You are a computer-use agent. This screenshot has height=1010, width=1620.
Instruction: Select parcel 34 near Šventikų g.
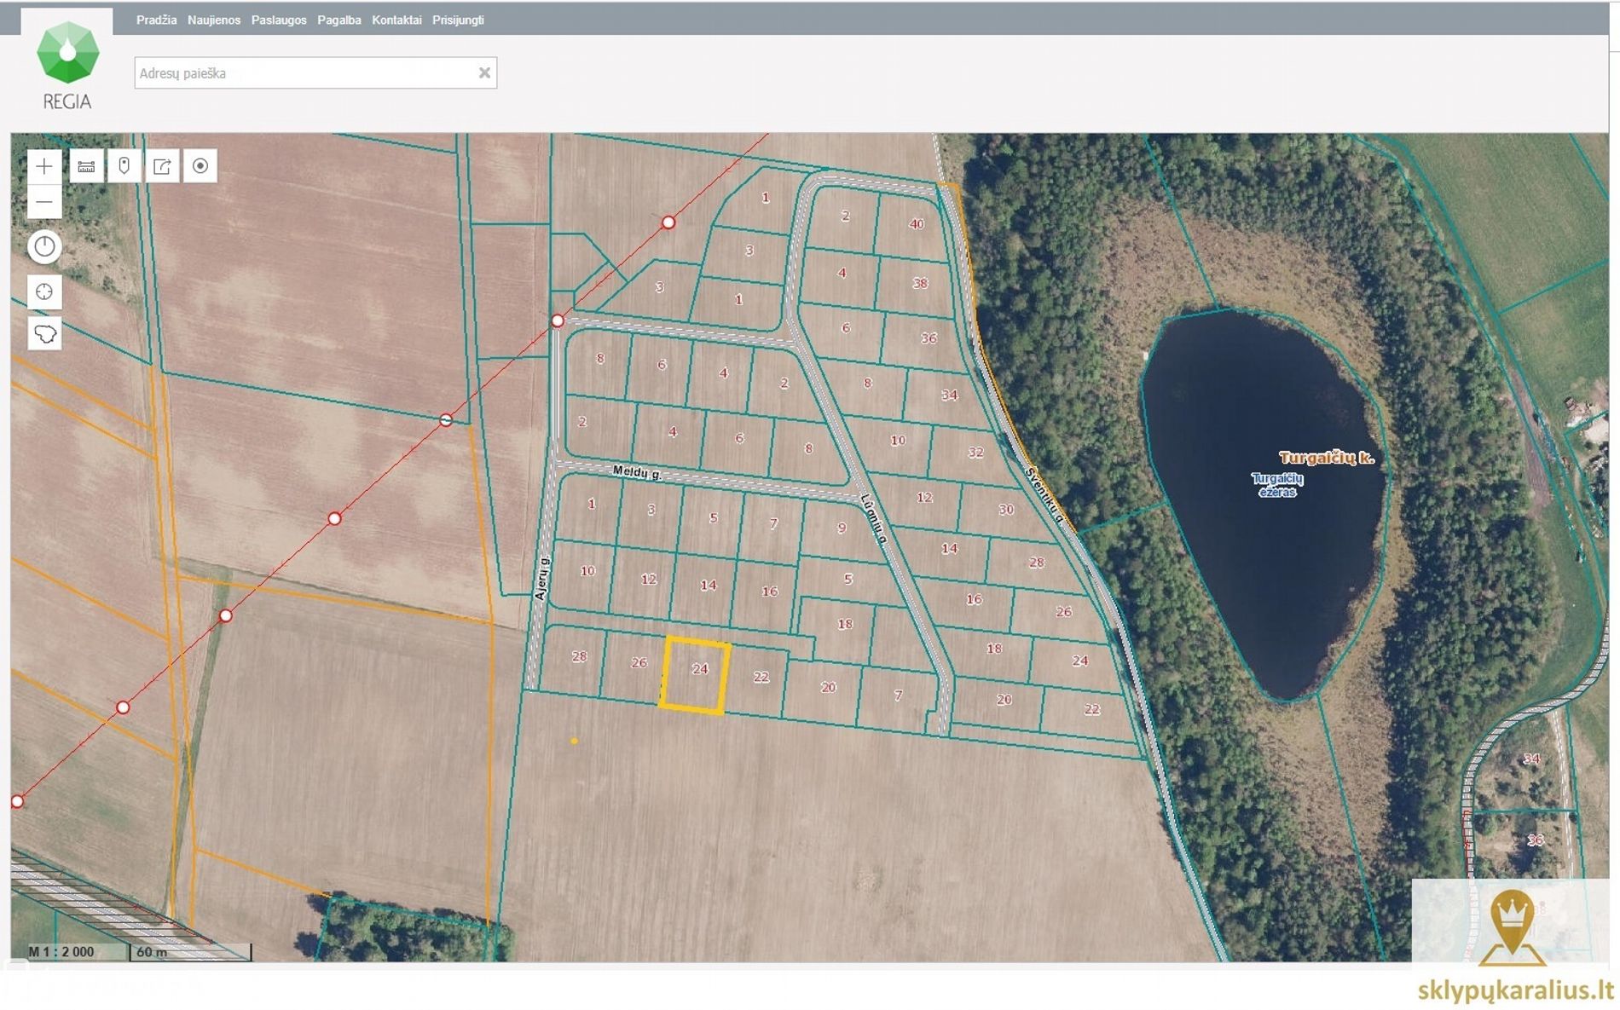[x=949, y=395]
